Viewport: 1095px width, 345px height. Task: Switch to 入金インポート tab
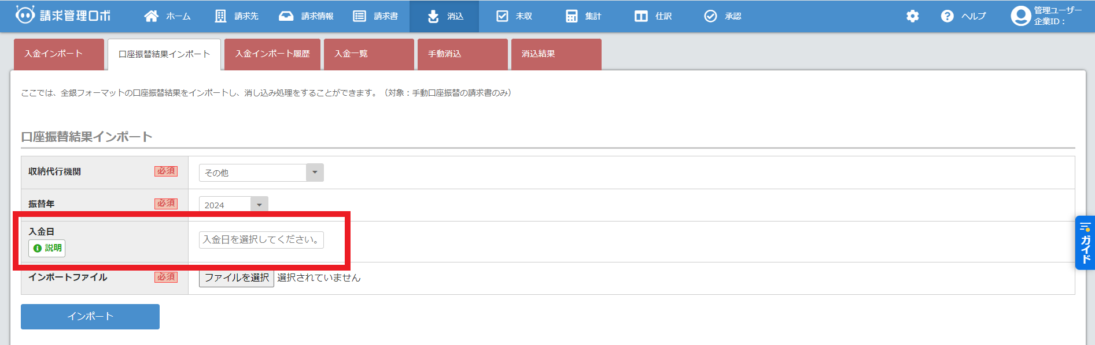[x=58, y=54]
